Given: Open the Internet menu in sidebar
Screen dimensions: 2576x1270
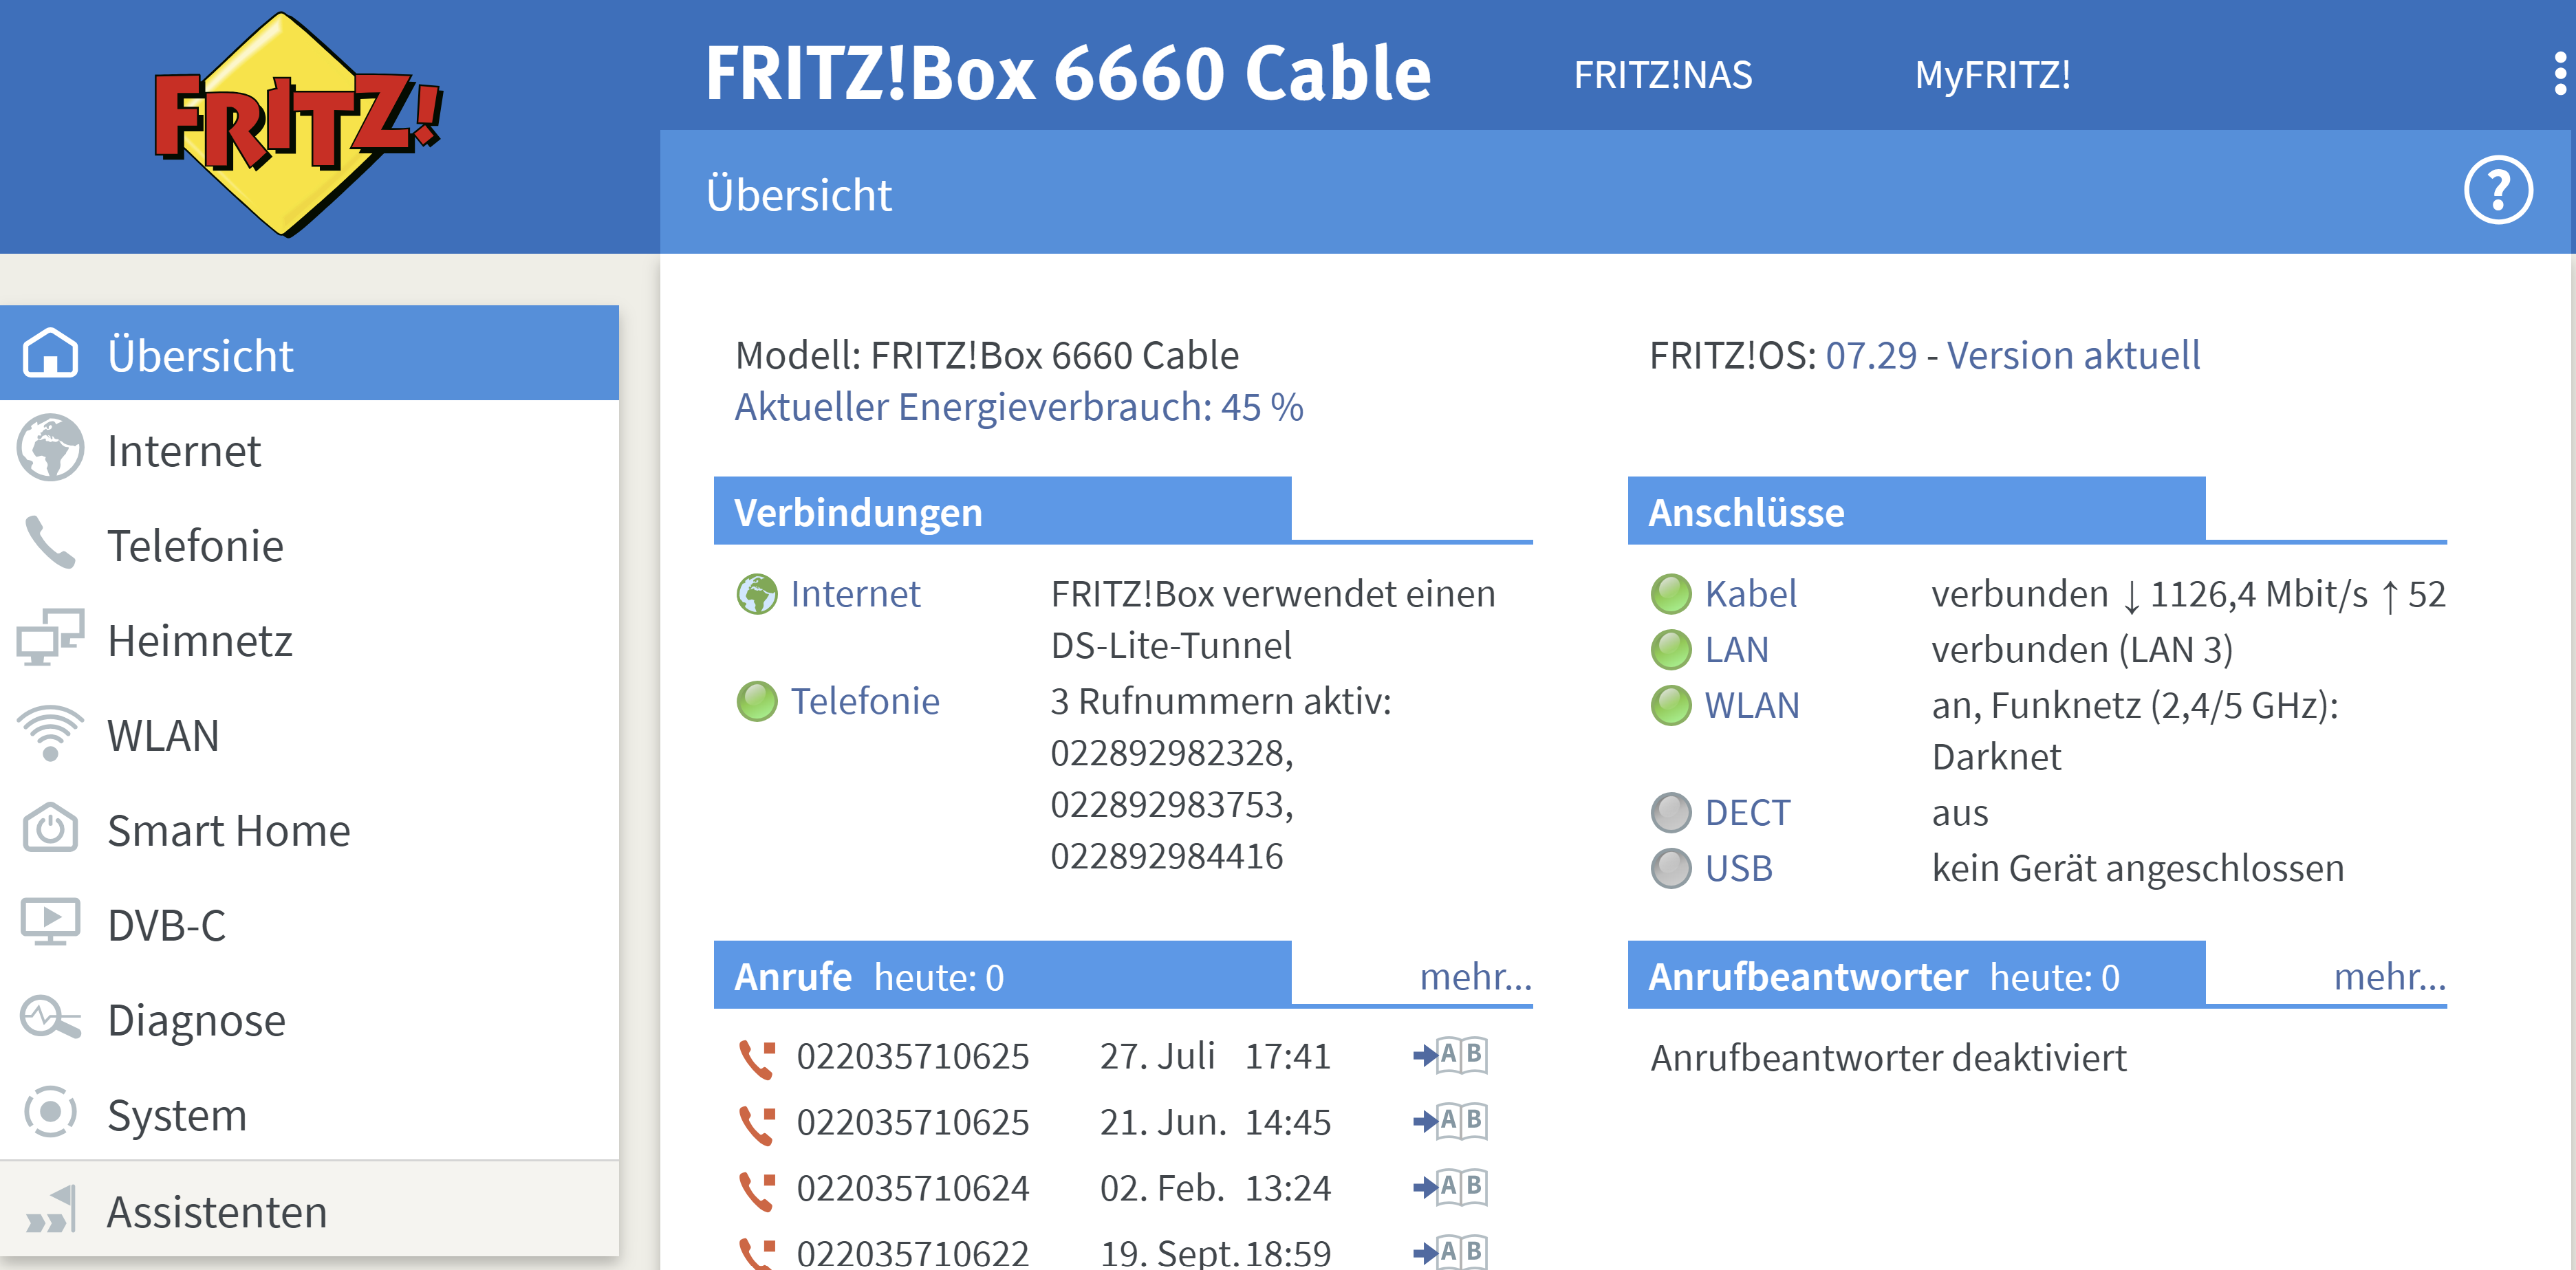Looking at the screenshot, I should click(x=184, y=451).
